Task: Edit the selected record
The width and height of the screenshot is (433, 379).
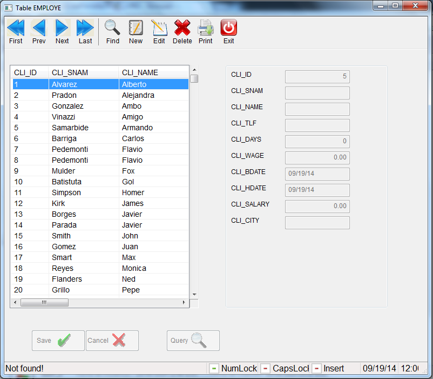Action: click(159, 31)
